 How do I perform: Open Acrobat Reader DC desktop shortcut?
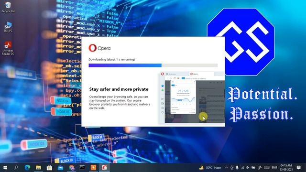coord(8,48)
